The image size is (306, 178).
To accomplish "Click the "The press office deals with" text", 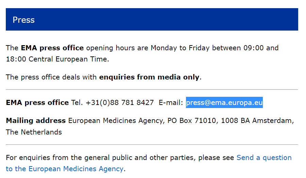I will click(x=52, y=77).
